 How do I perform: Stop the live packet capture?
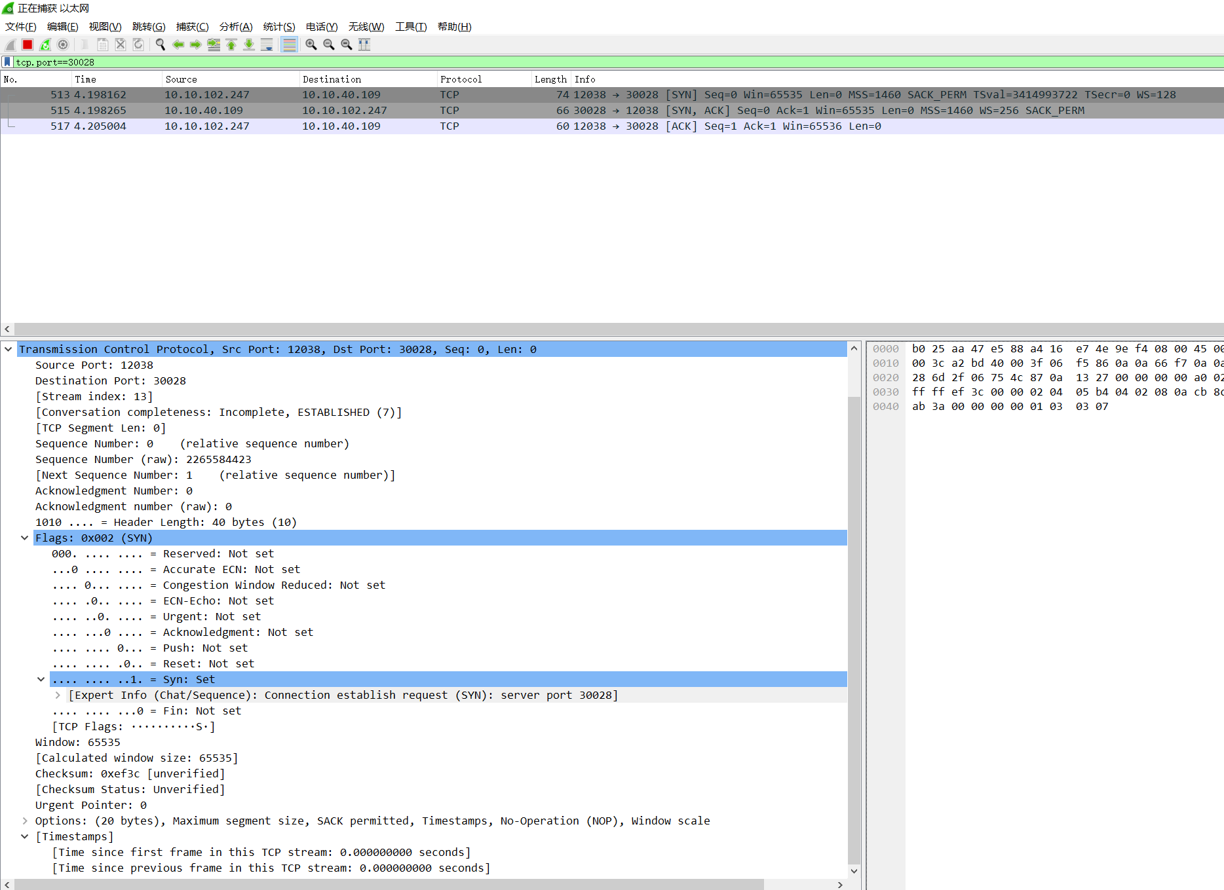[x=27, y=45]
